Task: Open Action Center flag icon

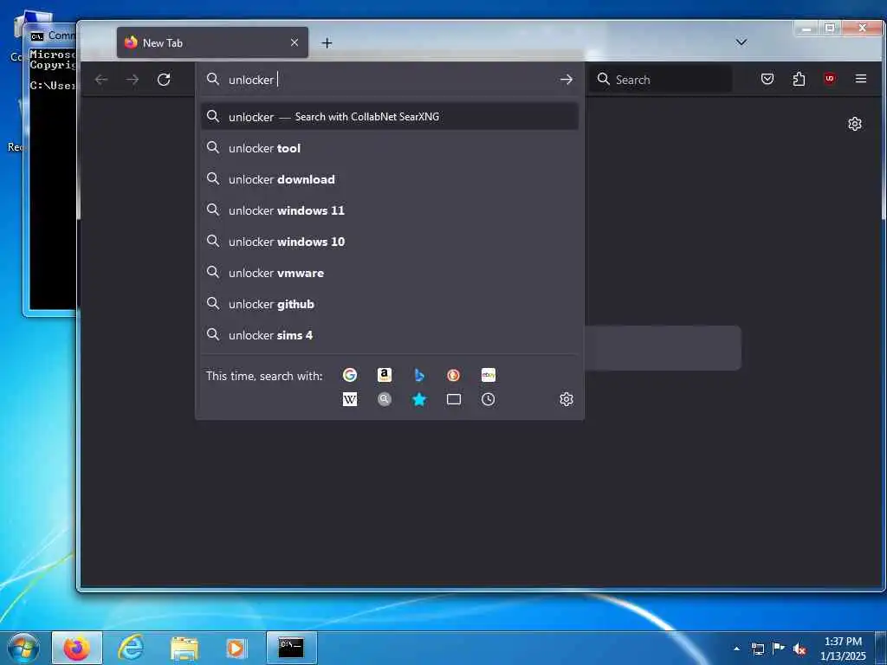Action: point(779,649)
